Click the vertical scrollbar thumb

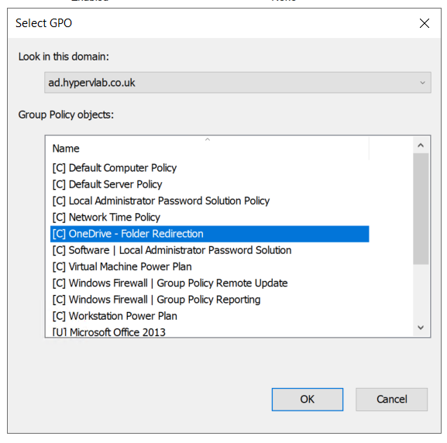click(x=421, y=209)
